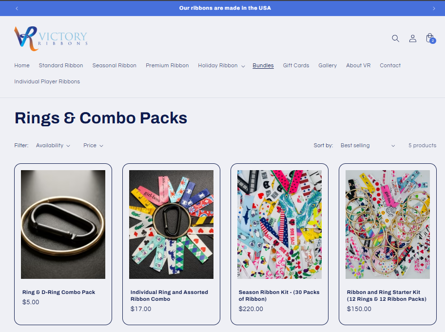Open the Gift Cards menu item
The height and width of the screenshot is (332, 445).
tap(296, 65)
